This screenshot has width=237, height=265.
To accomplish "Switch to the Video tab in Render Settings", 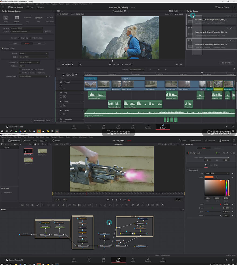I will [15, 43].
